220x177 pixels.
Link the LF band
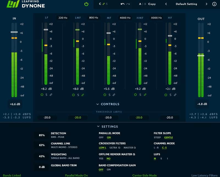[x=51, y=95]
